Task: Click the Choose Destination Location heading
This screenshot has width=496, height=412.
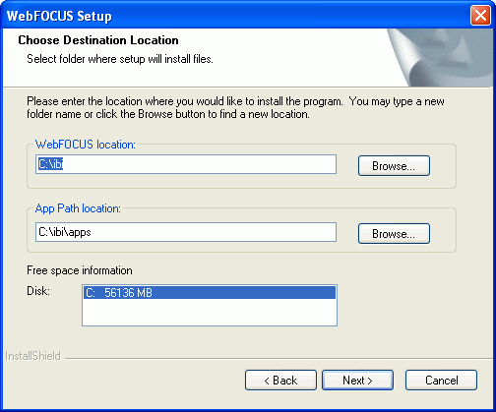Action: point(98,40)
